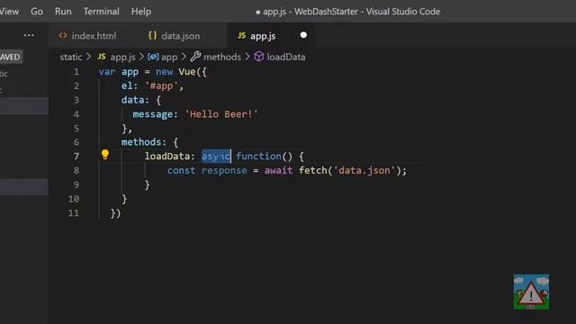
Task: Click line number 1 in the gutter
Action: pyautogui.click(x=76, y=72)
